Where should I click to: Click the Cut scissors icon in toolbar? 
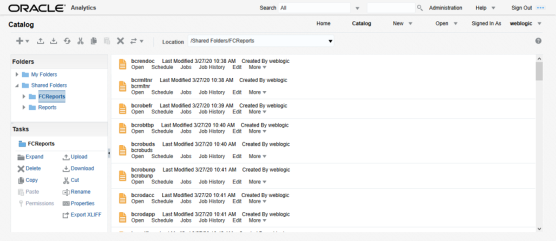pos(80,41)
